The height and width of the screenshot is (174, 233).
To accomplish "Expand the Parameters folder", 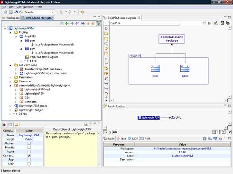I will pos(10,78).
